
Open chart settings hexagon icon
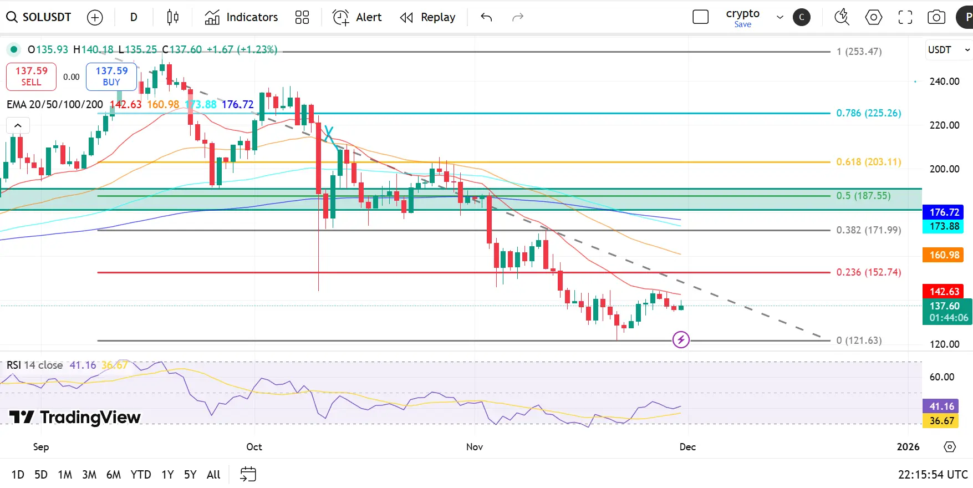(874, 17)
